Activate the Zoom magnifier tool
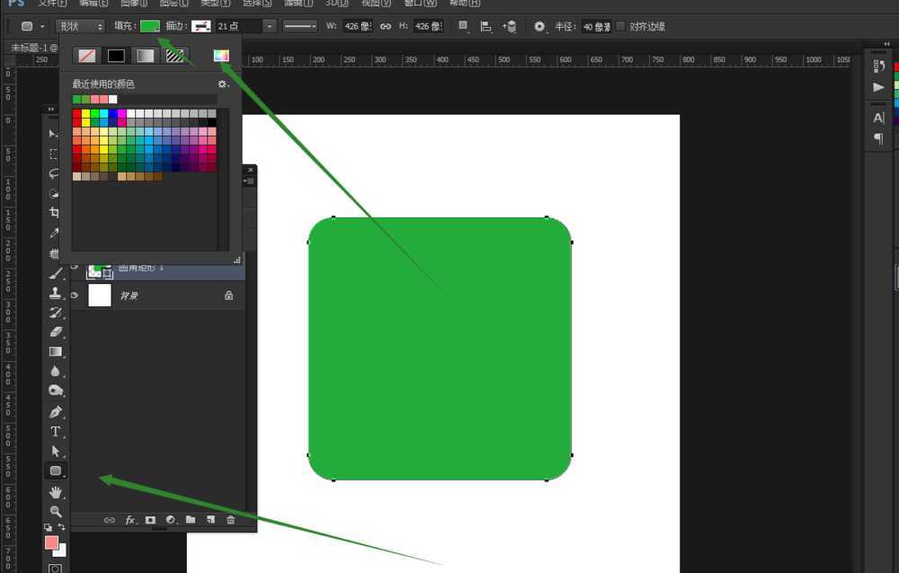 [55, 510]
